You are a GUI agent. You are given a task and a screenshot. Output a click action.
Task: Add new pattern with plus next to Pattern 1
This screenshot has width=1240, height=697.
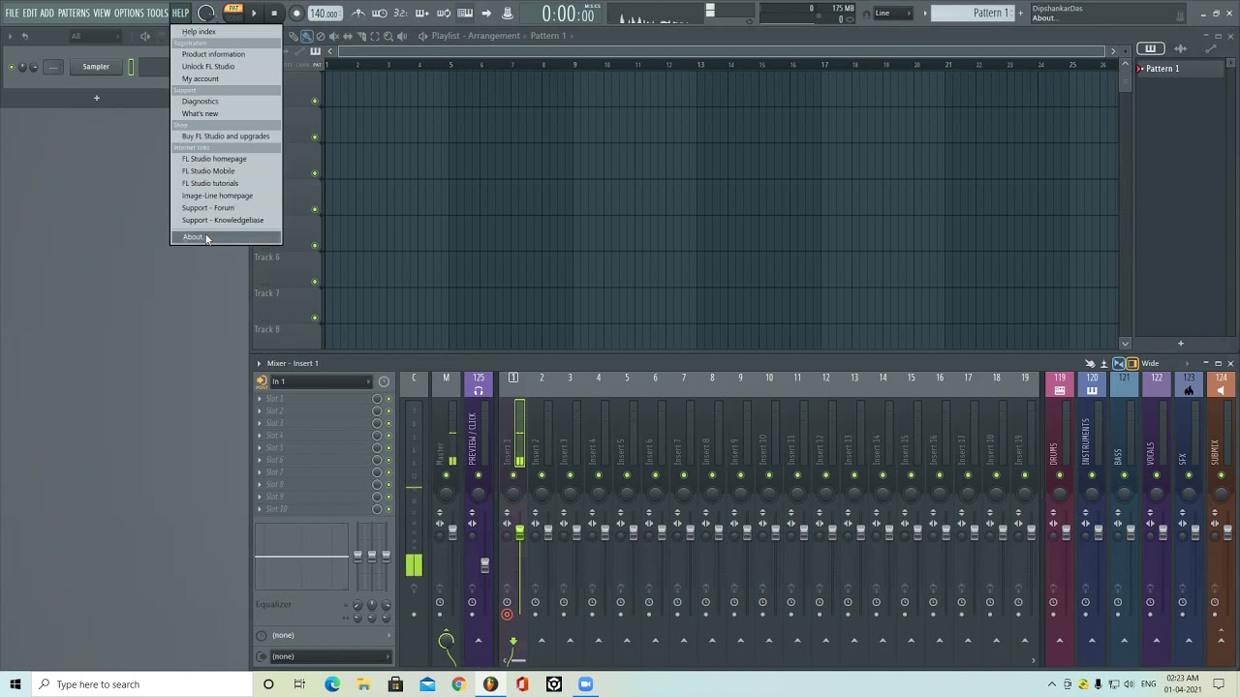(x=1020, y=13)
